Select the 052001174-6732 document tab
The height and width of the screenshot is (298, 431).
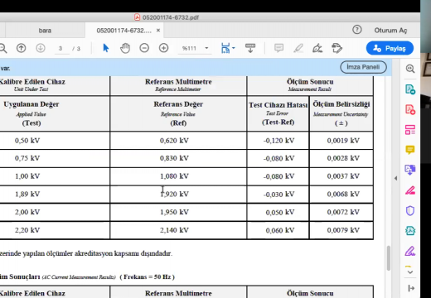[123, 31]
